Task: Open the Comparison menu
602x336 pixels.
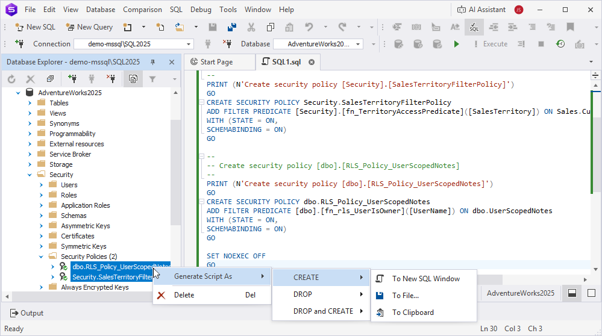Action: tap(142, 10)
